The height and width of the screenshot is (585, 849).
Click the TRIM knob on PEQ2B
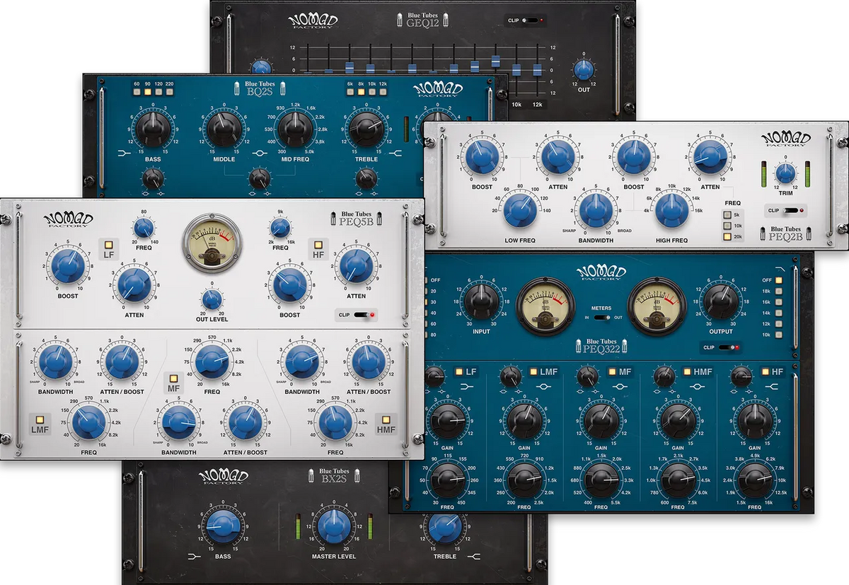[x=785, y=173]
